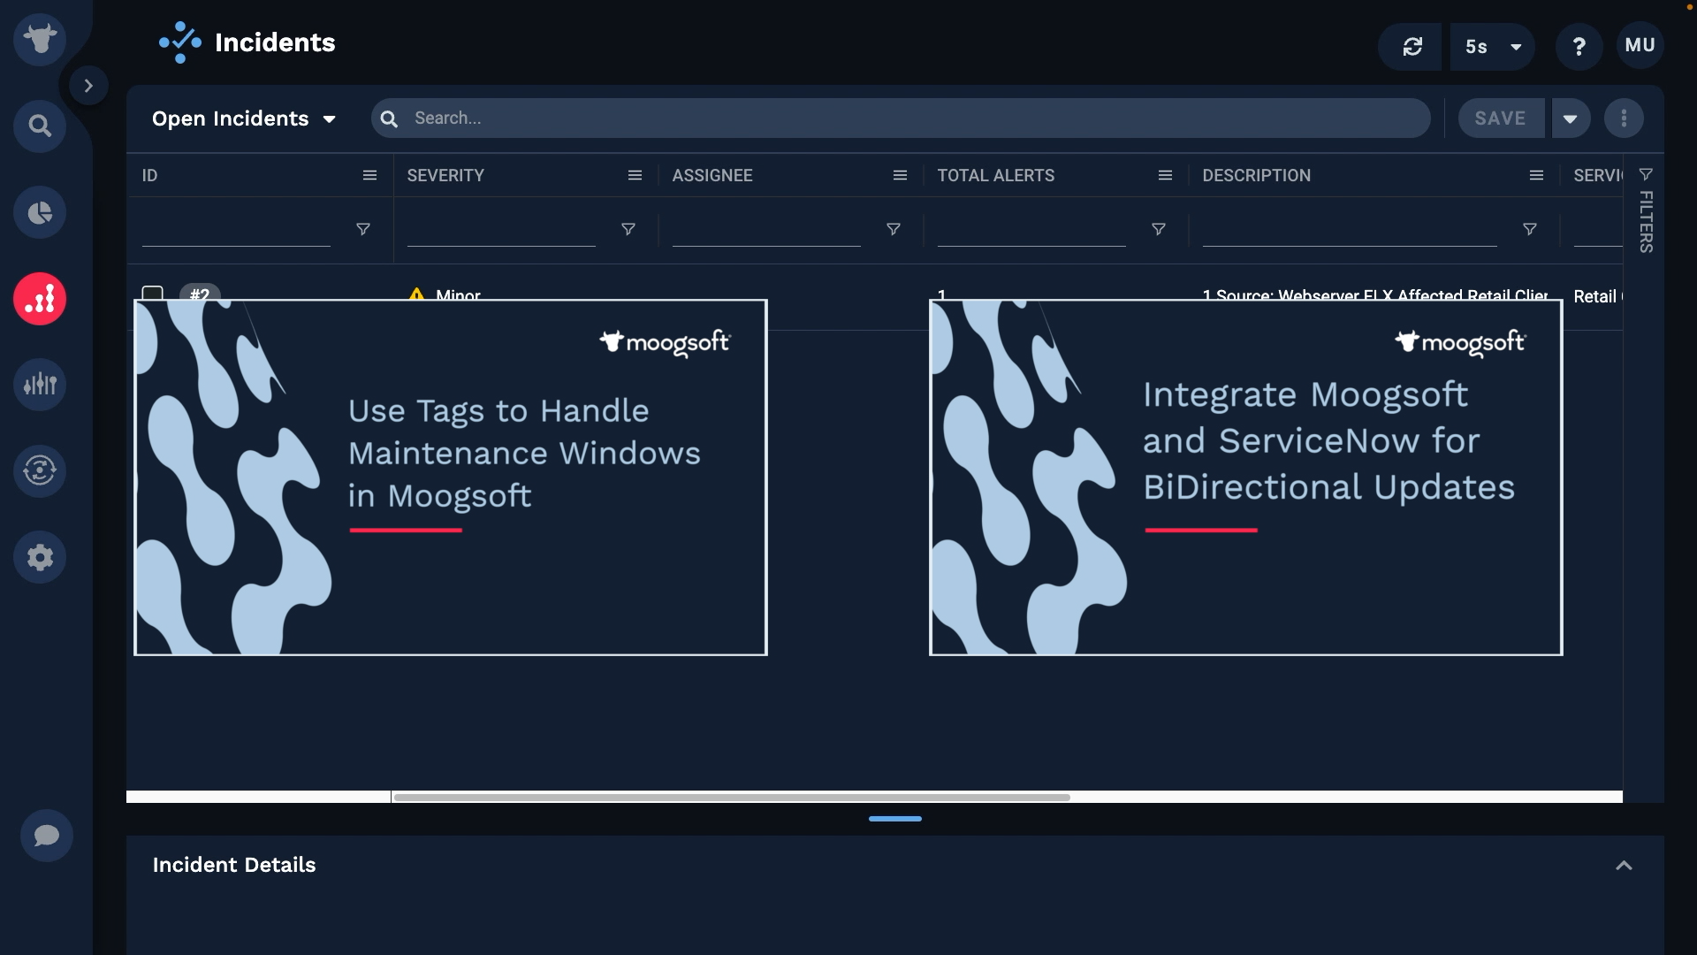The image size is (1697, 955).
Task: Open the dropdown arrow beside SAVE
Action: pyautogui.click(x=1570, y=118)
